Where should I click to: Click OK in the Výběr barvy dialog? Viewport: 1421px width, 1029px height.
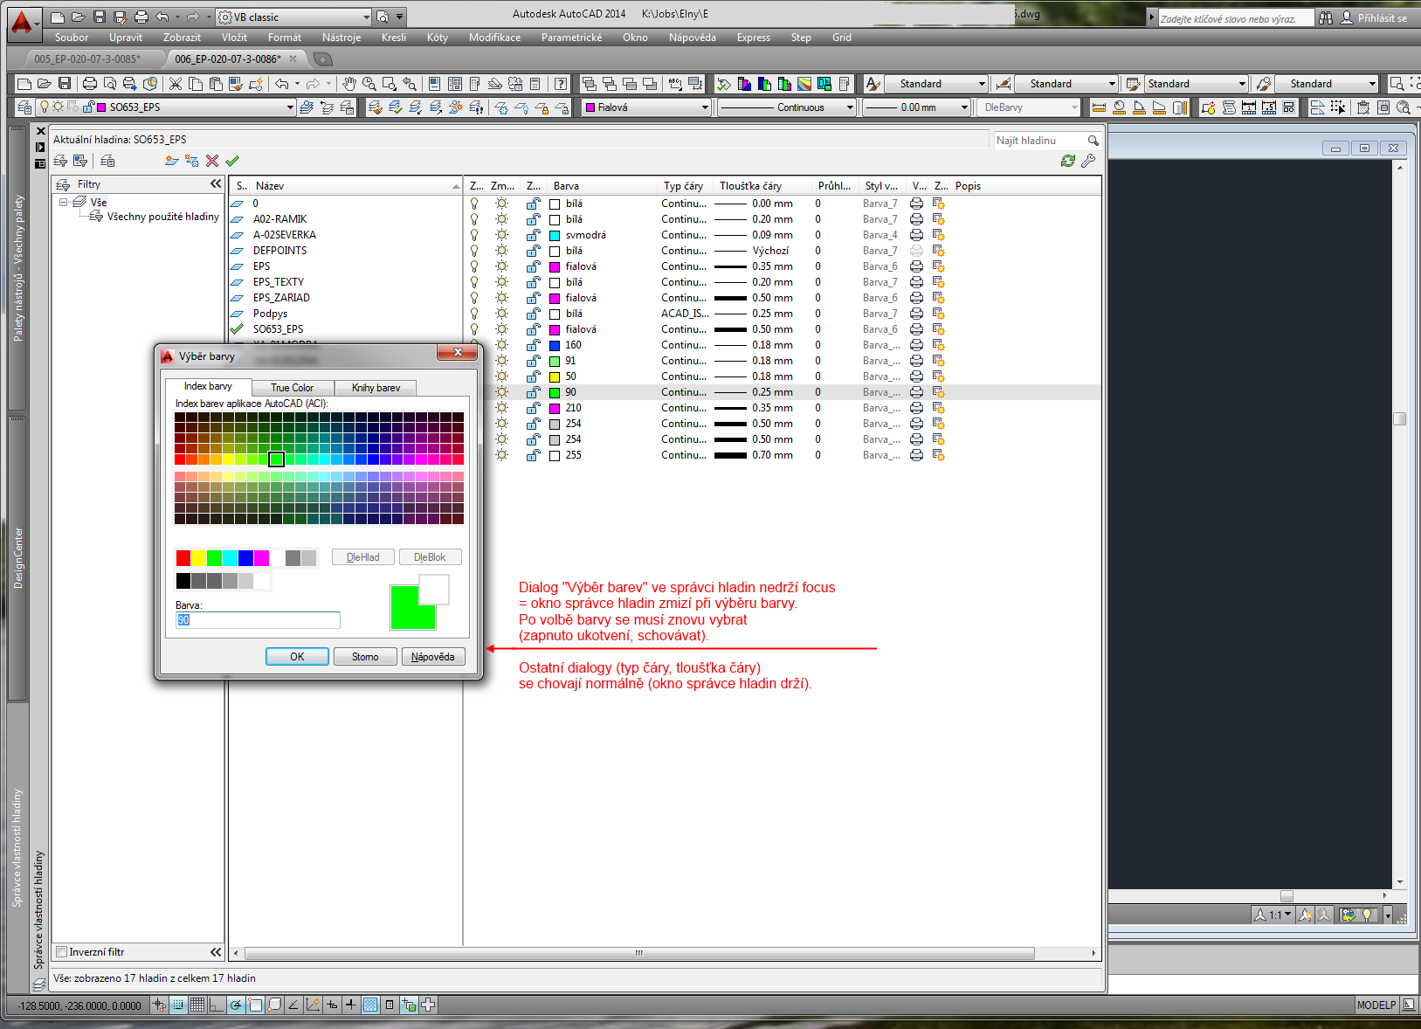pos(297,657)
